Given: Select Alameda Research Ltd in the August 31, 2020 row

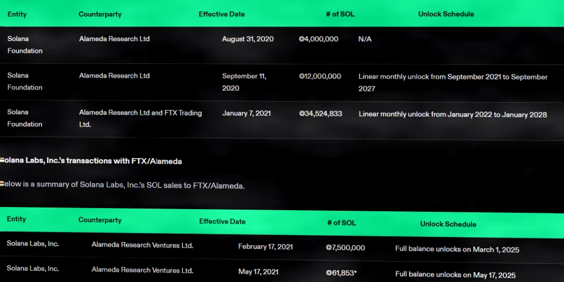Looking at the screenshot, I should [114, 39].
